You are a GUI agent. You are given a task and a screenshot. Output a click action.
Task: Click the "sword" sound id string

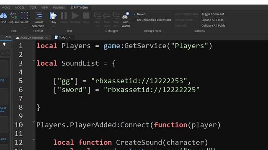[x=152, y=90]
